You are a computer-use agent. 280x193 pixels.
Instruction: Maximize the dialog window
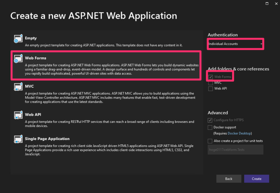[x=267, y=3]
